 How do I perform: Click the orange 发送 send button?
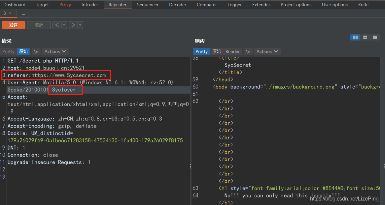[14, 25]
